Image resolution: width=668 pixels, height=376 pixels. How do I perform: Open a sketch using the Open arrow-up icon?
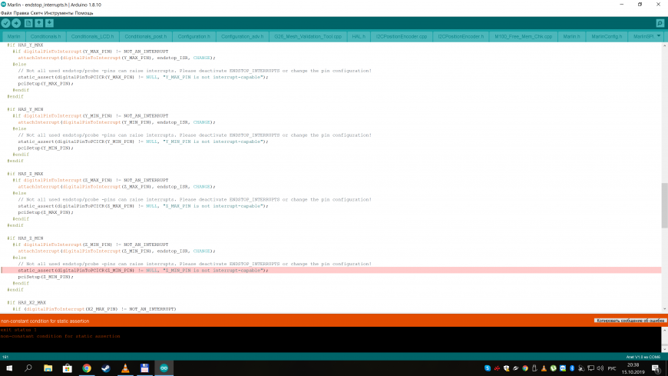pos(38,23)
